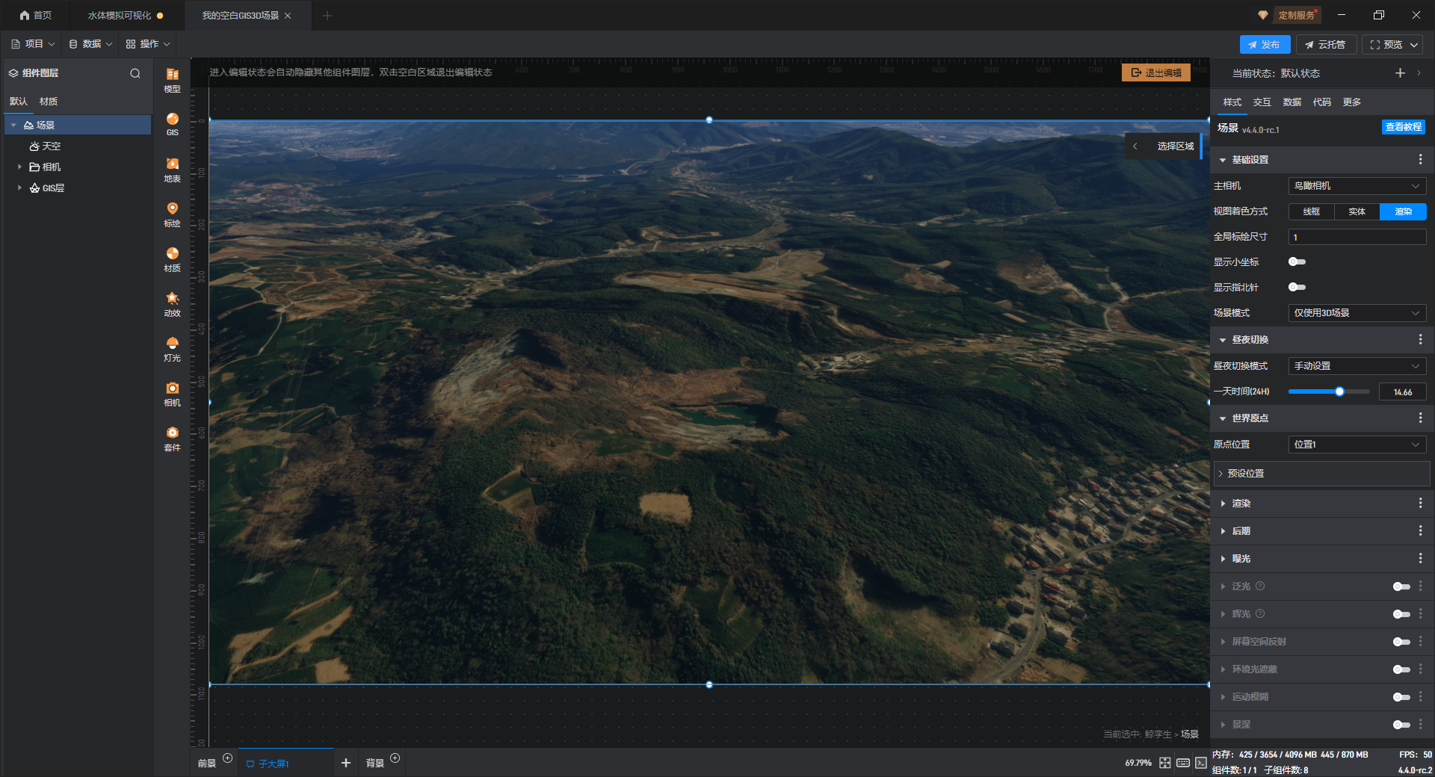Open the 灯光 (Lighting) component panel

(172, 349)
